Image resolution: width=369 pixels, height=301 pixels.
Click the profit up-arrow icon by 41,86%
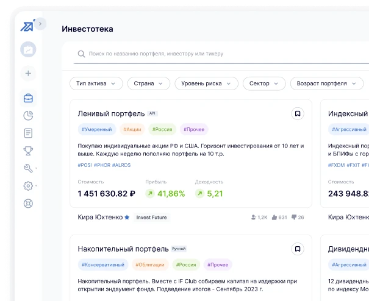click(150, 194)
